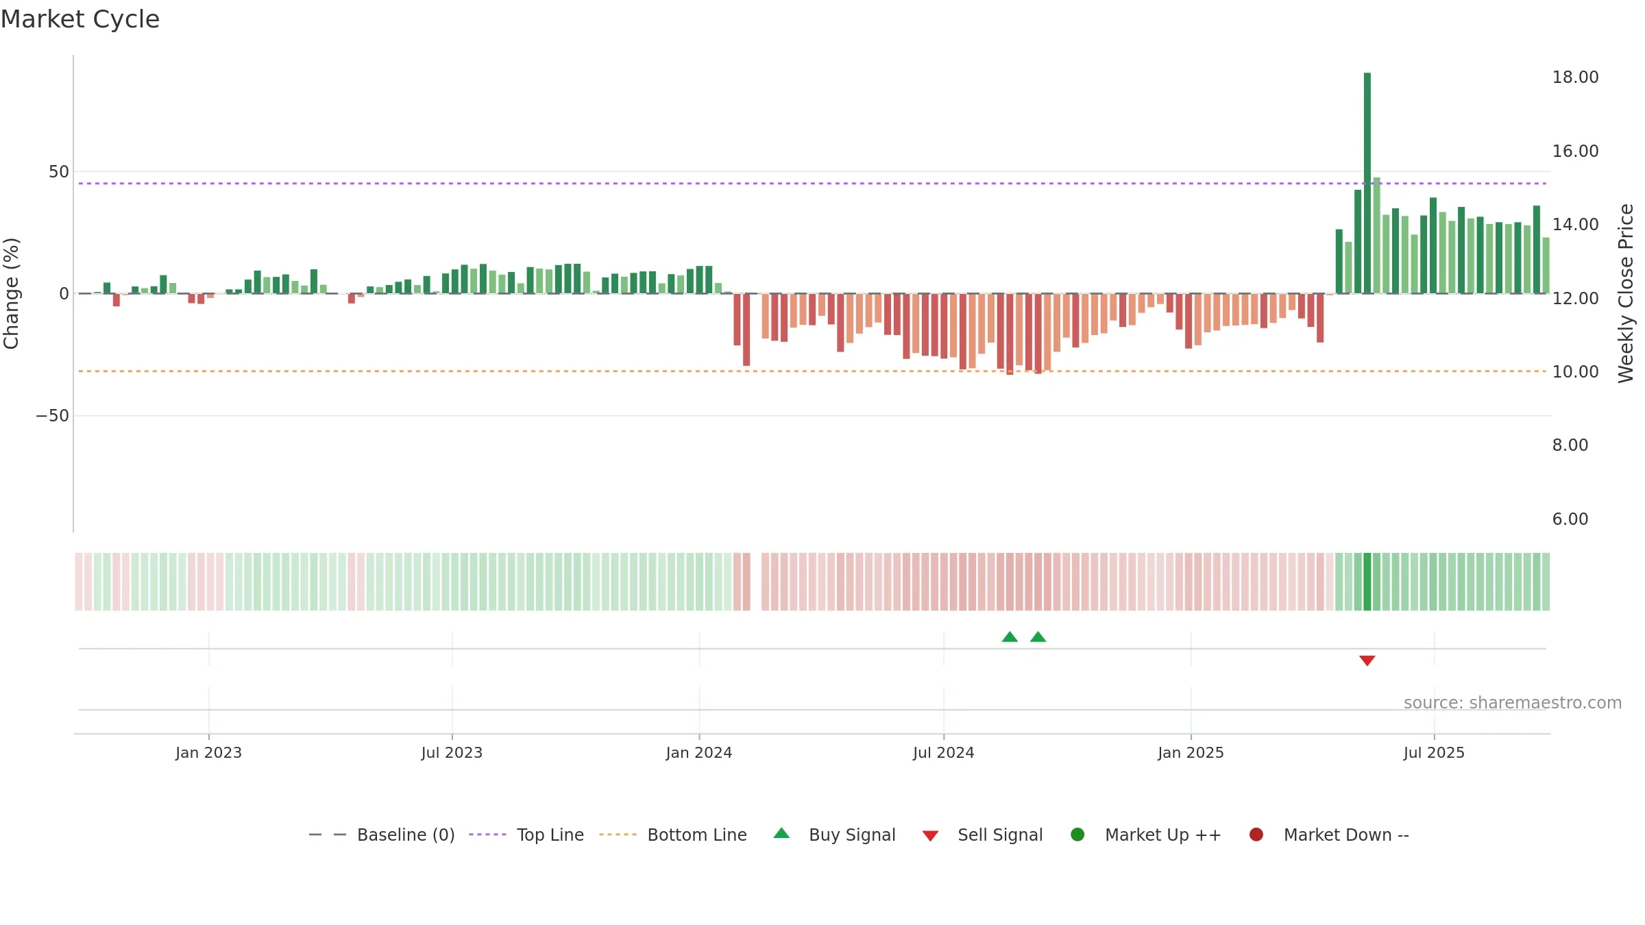Click the Sell Signal legend triangle icon
The height and width of the screenshot is (925, 1645).
click(930, 836)
